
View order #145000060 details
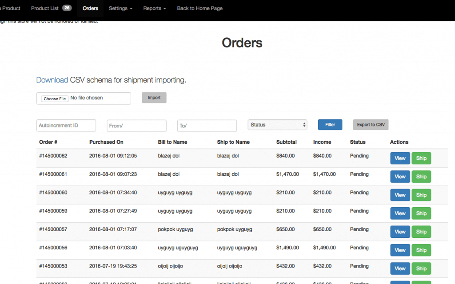tap(400, 195)
